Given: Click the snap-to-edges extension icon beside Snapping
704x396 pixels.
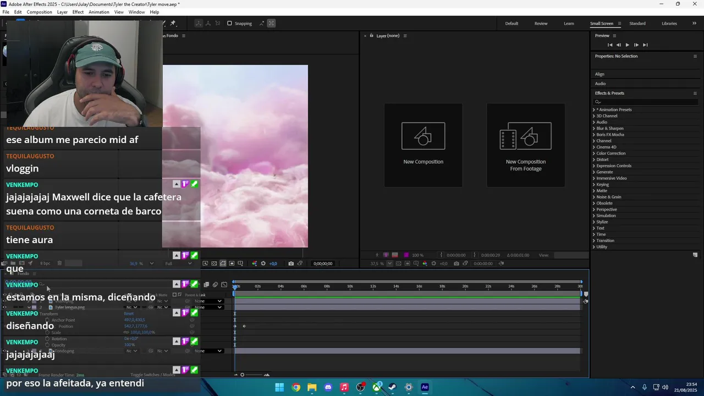Looking at the screenshot, I should [262, 23].
